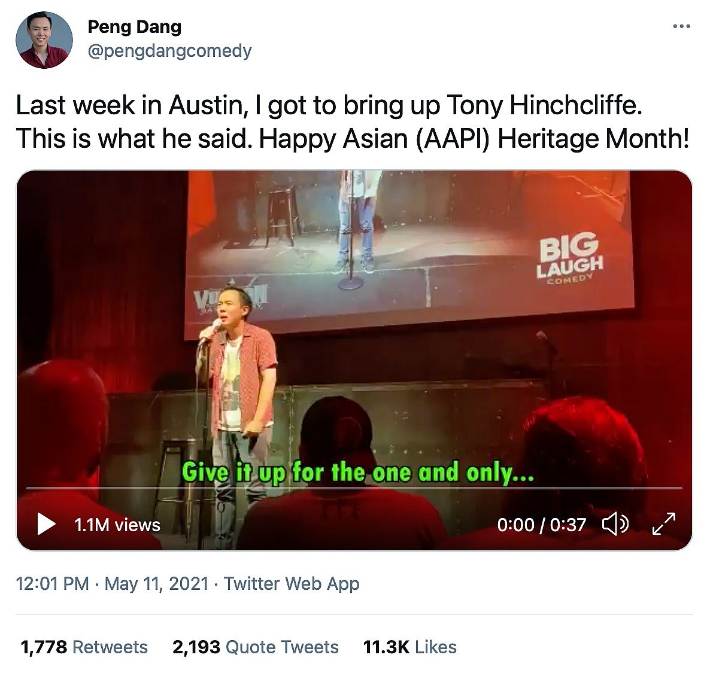
Task: Open the tweet's more options menu
Action: coord(681,26)
